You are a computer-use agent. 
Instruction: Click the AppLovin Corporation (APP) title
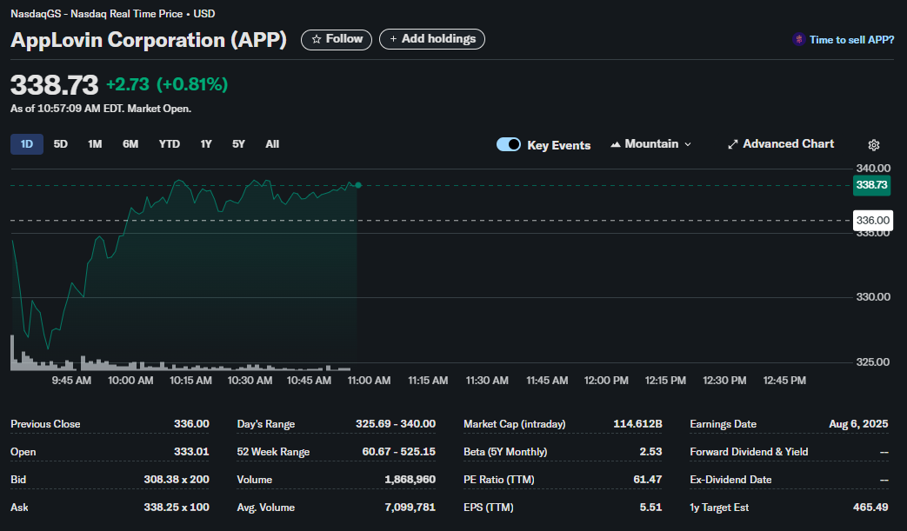pos(149,40)
